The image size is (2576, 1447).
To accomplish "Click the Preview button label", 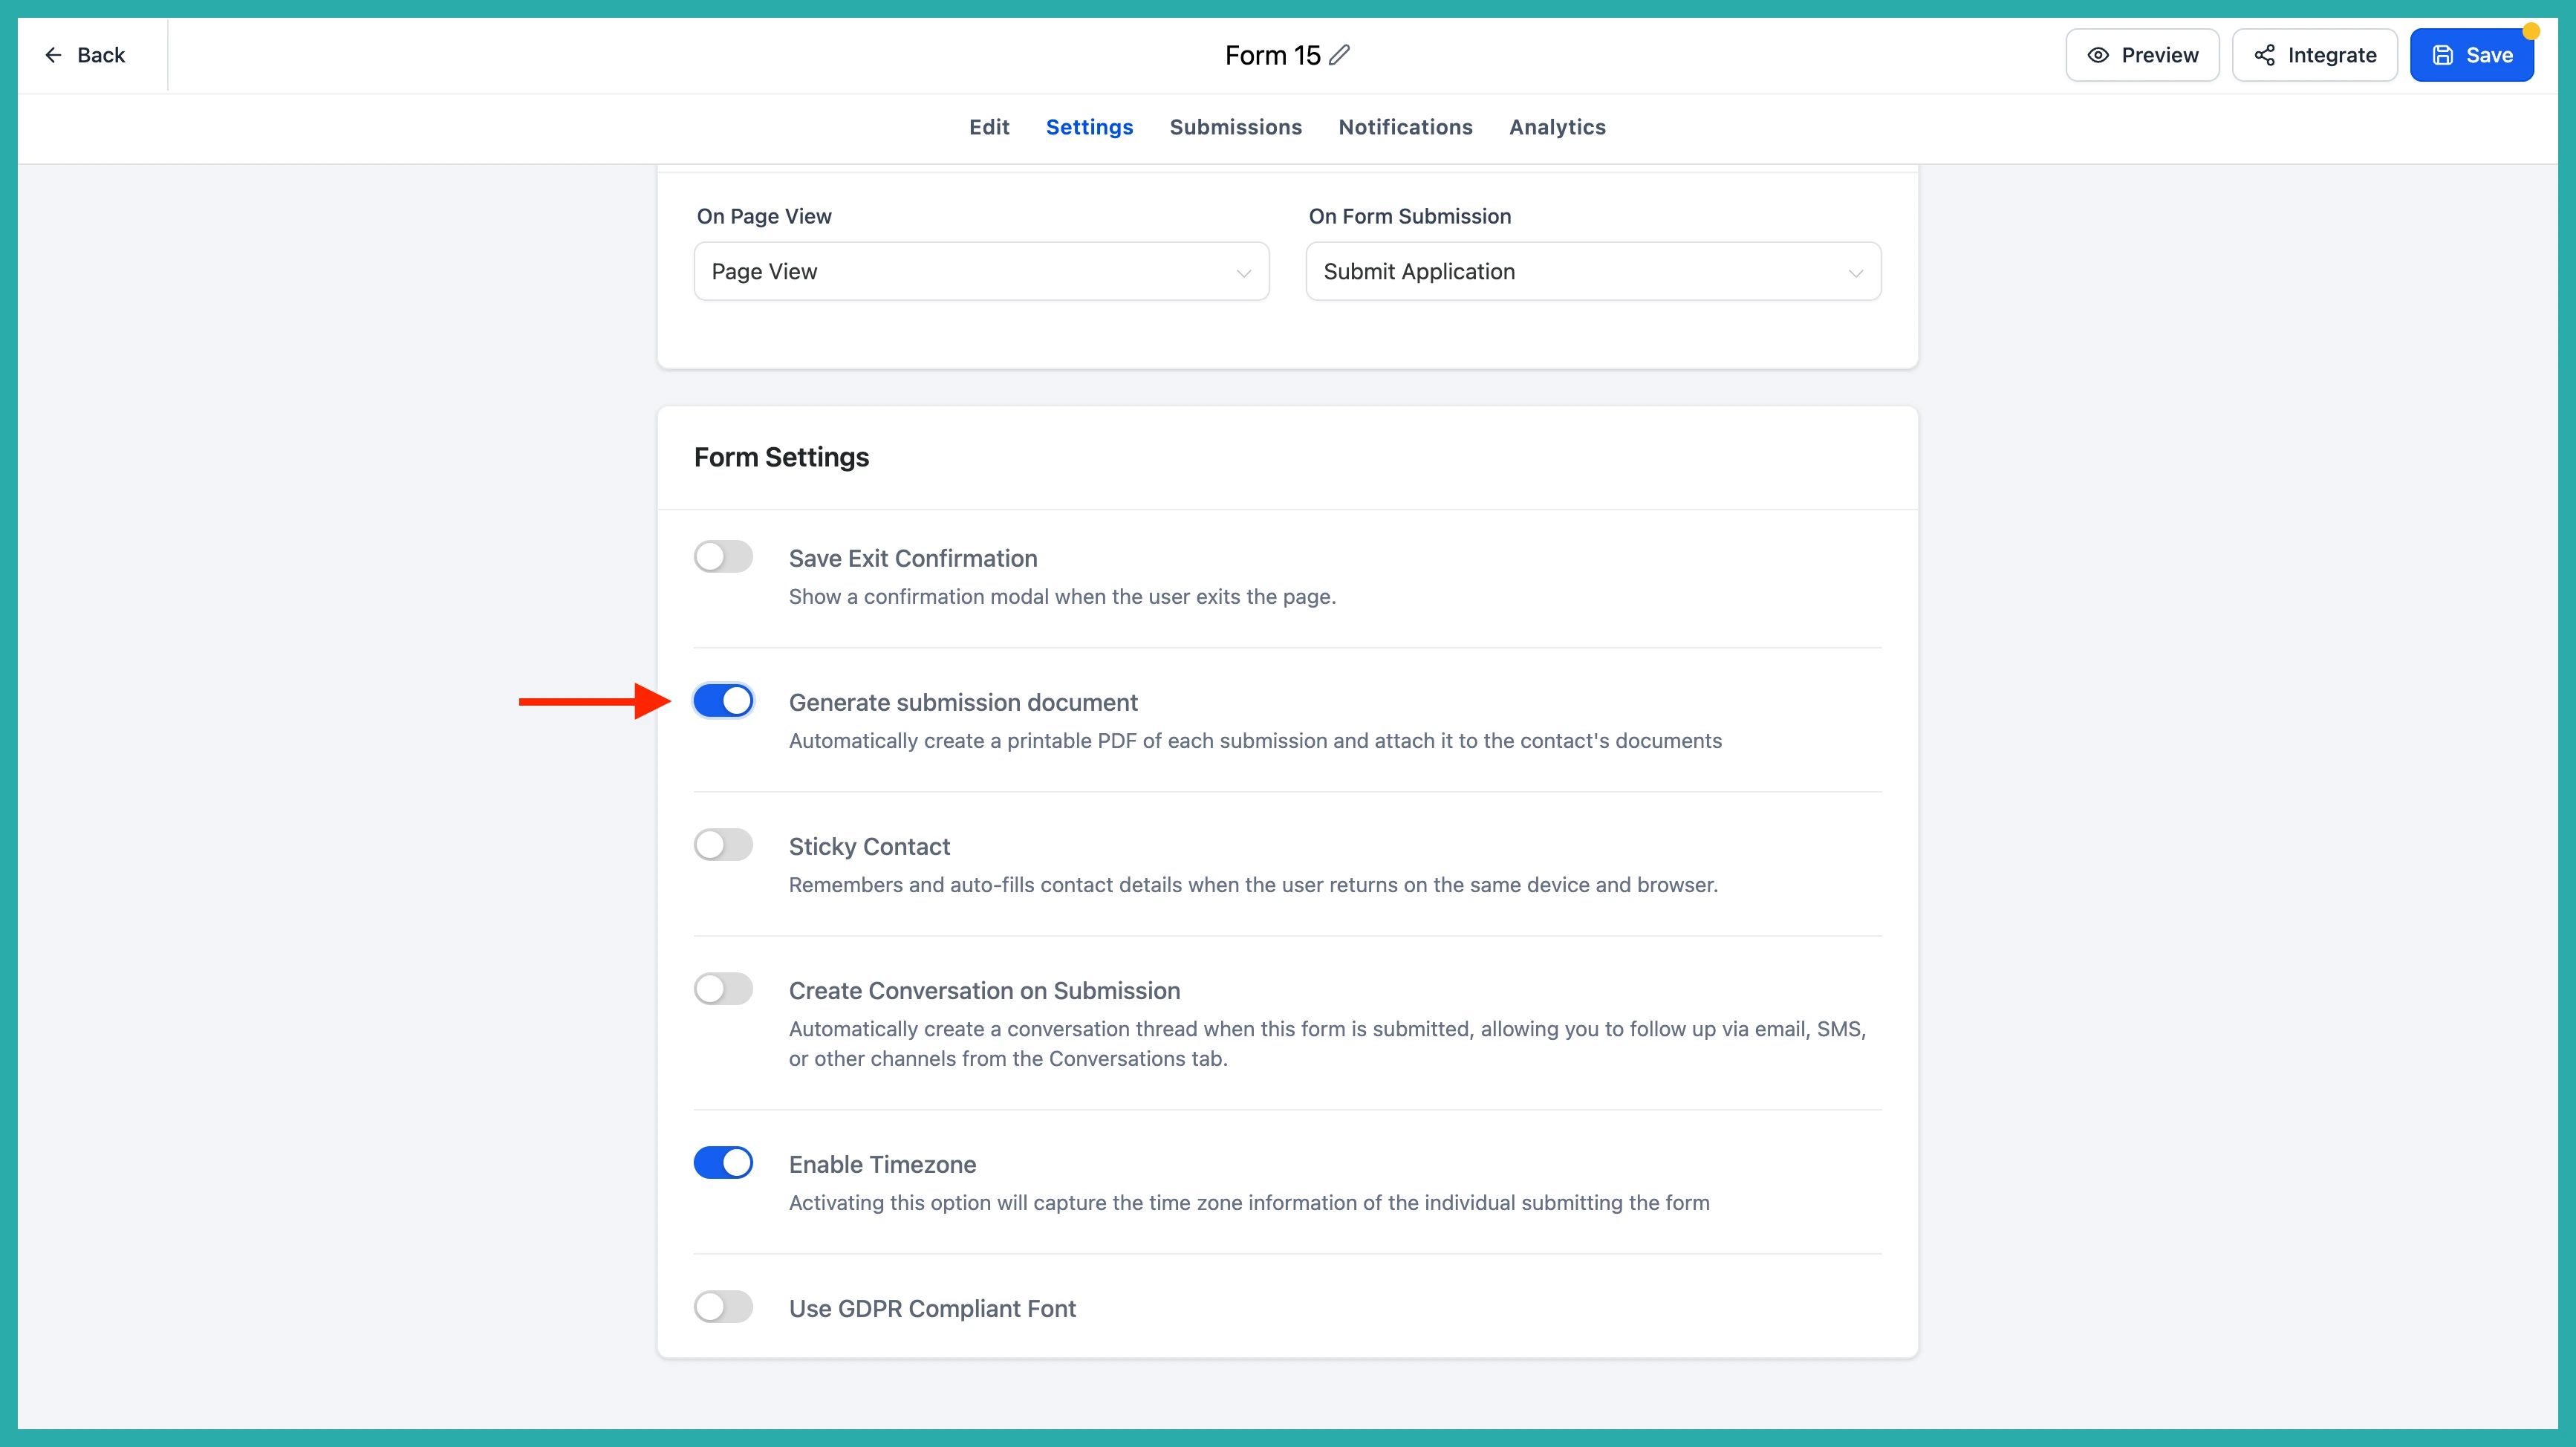I will click(2160, 55).
